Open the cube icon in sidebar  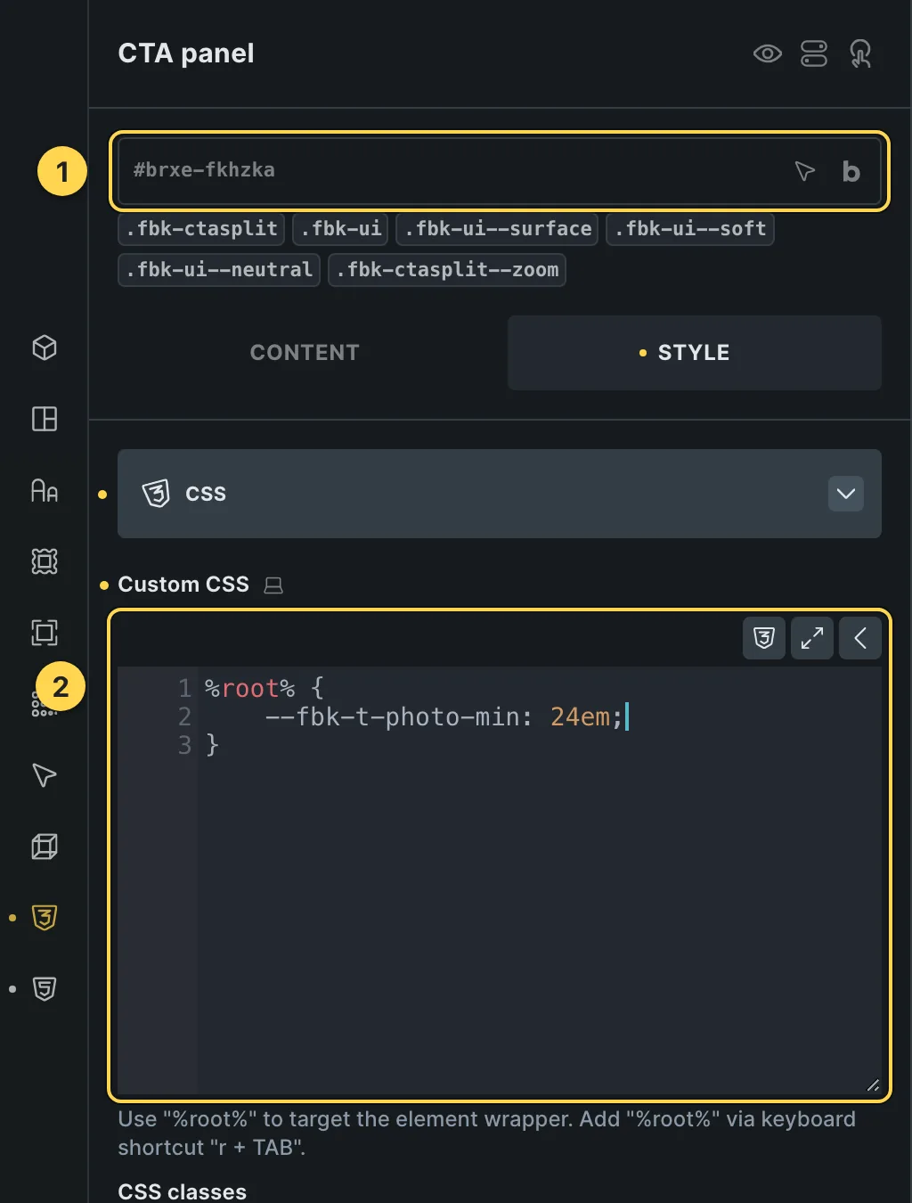[45, 348]
